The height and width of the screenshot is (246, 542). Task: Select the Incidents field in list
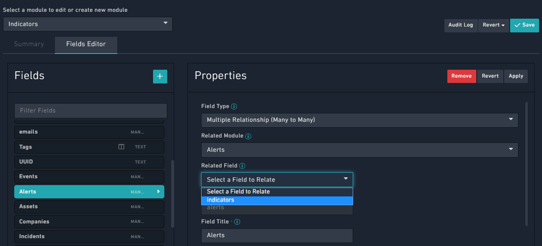coord(89,237)
